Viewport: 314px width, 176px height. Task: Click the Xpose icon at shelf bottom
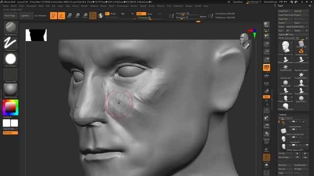[266, 173]
